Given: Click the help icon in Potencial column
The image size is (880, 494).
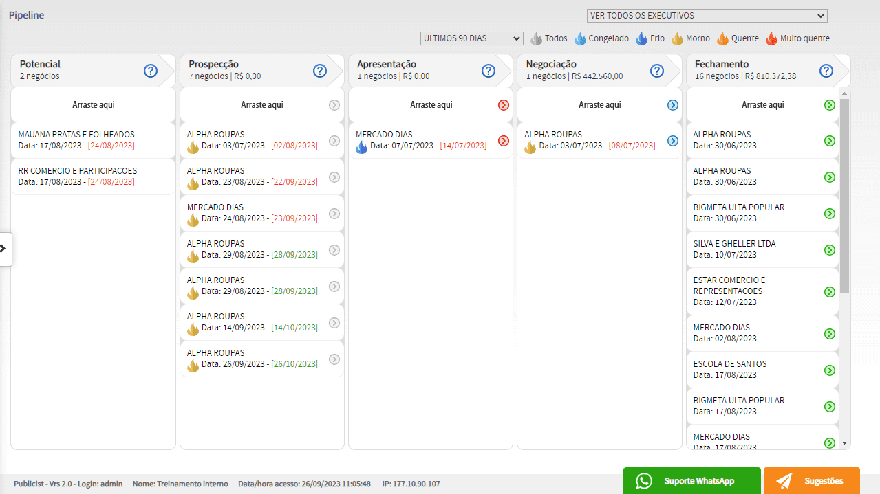Looking at the screenshot, I should pos(151,71).
